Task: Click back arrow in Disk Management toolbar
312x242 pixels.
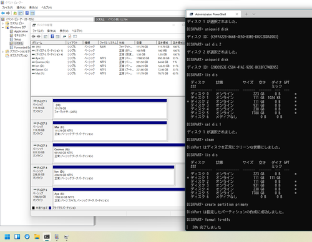Action: tap(34, 36)
